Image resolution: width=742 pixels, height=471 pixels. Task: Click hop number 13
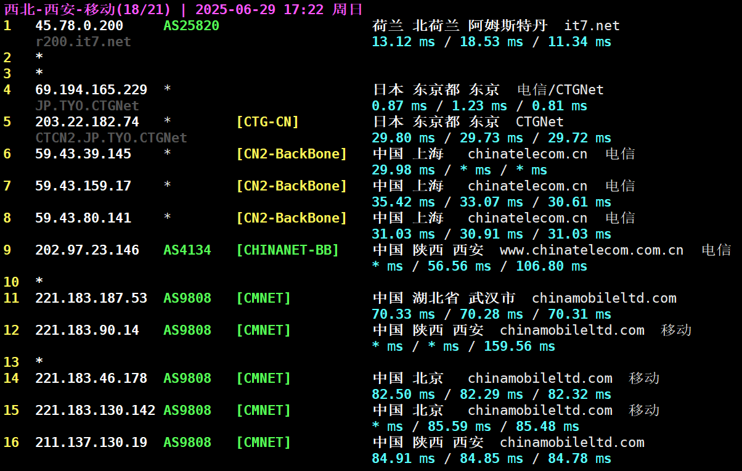pyautogui.click(x=11, y=362)
